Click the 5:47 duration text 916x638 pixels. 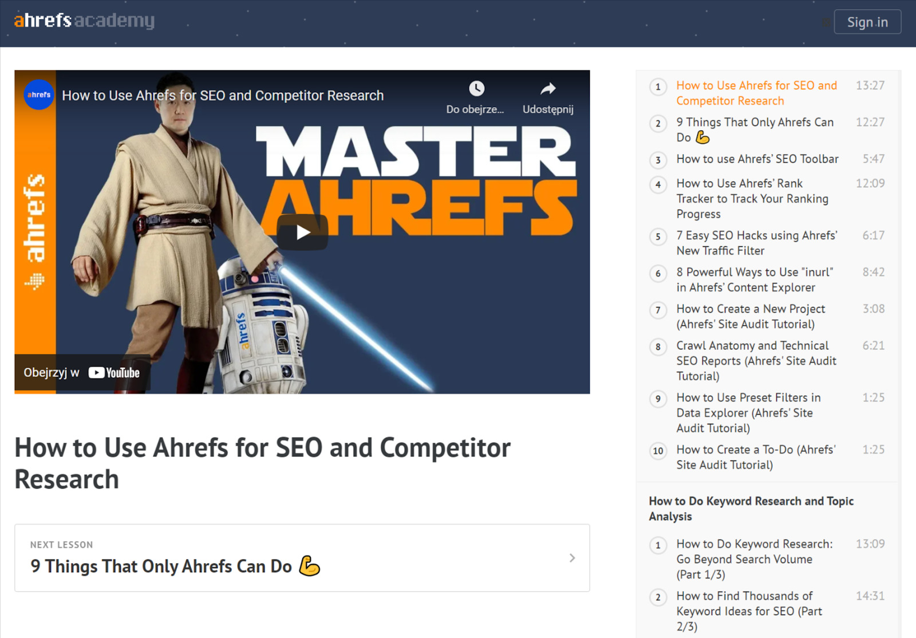click(874, 159)
